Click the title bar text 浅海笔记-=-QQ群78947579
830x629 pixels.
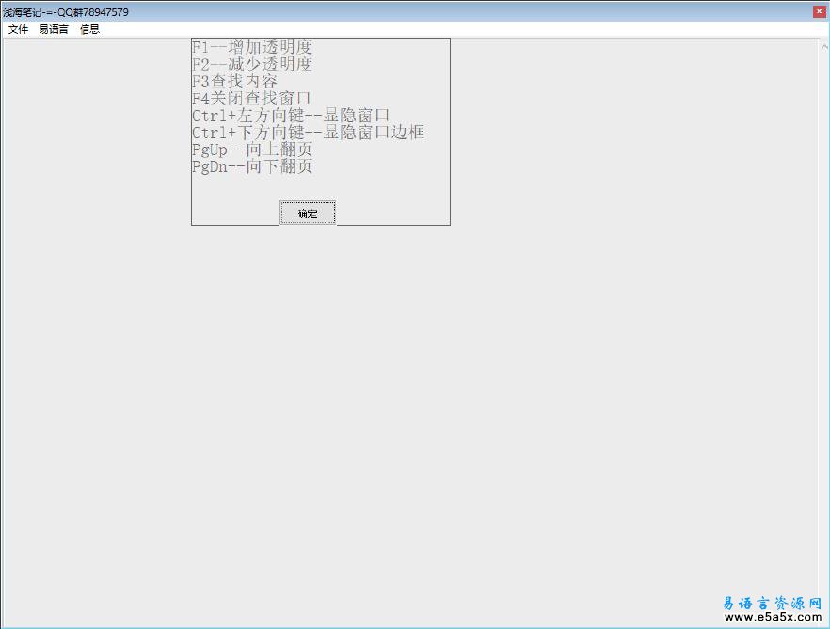click(66, 11)
